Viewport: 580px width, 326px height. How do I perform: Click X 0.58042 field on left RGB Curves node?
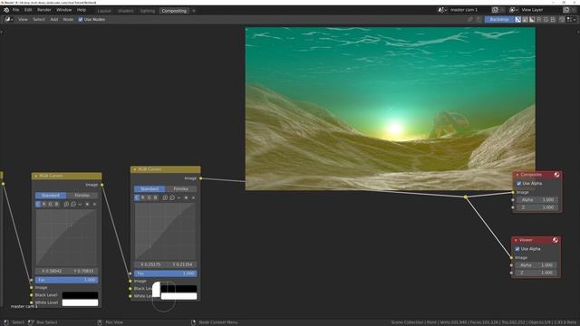51,271
